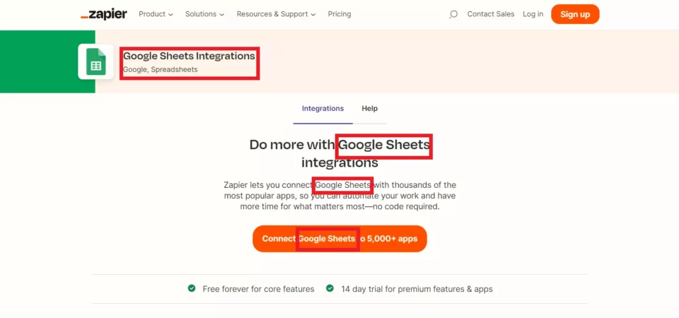Click checkmark icon beside Free forever
This screenshot has width=679, height=318.
point(192,288)
